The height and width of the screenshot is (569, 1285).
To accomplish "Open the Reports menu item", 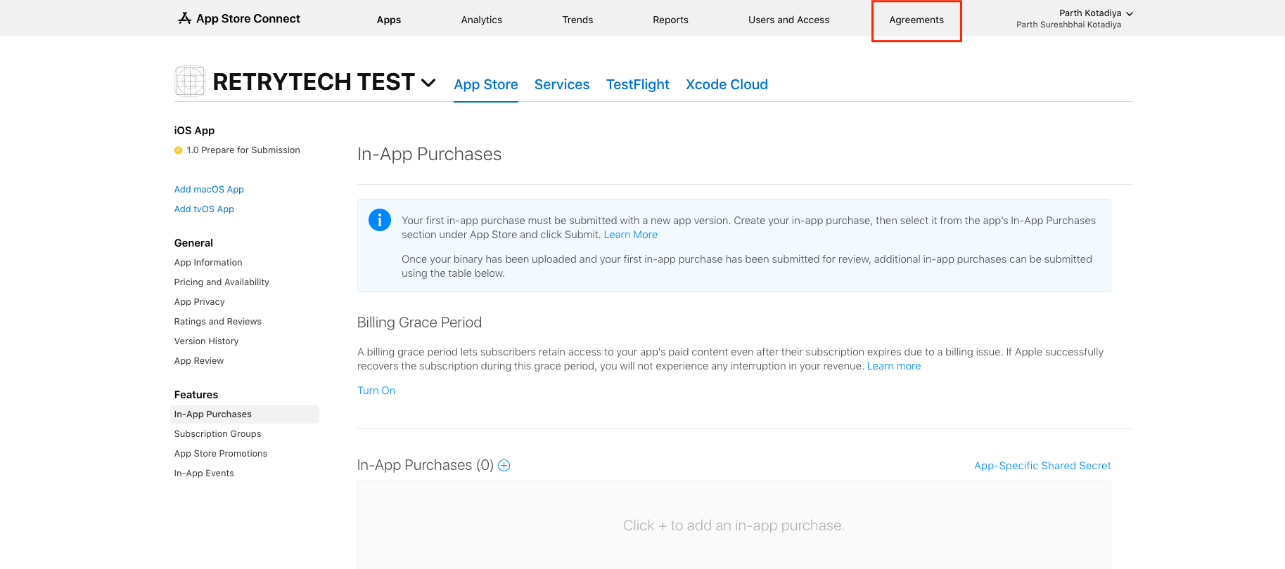I will 670,20.
